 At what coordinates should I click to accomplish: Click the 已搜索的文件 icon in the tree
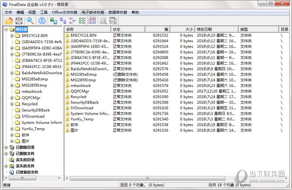coord(12,172)
